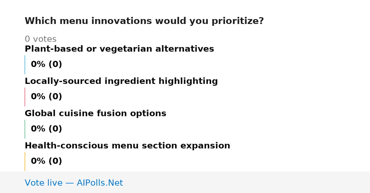Choose Plant-based or vegetarian alternatives option

coord(119,49)
